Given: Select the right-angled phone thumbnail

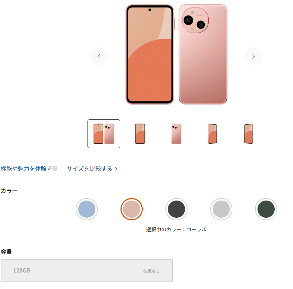Looking at the screenshot, I should point(249,134).
